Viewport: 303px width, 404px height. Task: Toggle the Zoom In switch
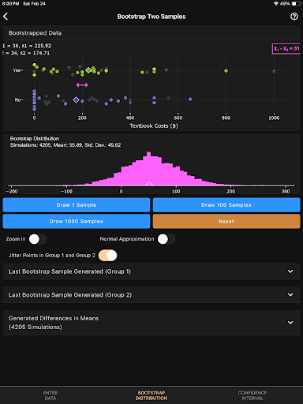point(38,239)
